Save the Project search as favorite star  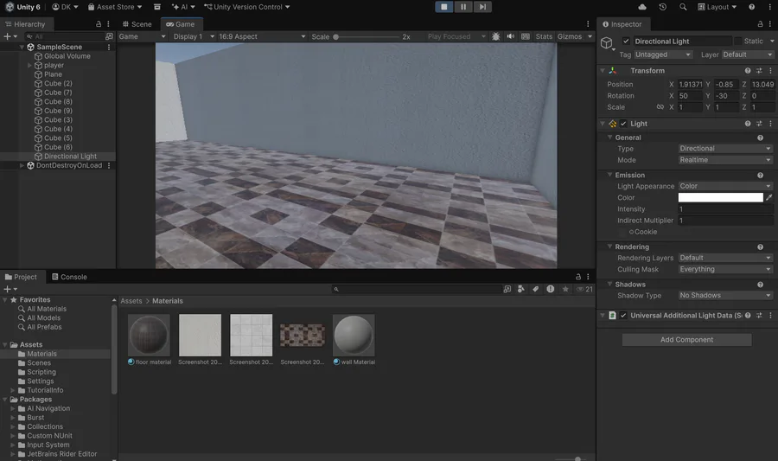565,289
